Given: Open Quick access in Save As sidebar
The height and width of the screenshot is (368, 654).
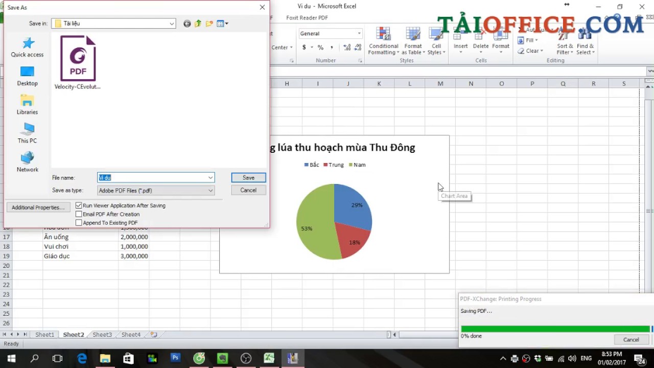Looking at the screenshot, I should click(x=27, y=47).
